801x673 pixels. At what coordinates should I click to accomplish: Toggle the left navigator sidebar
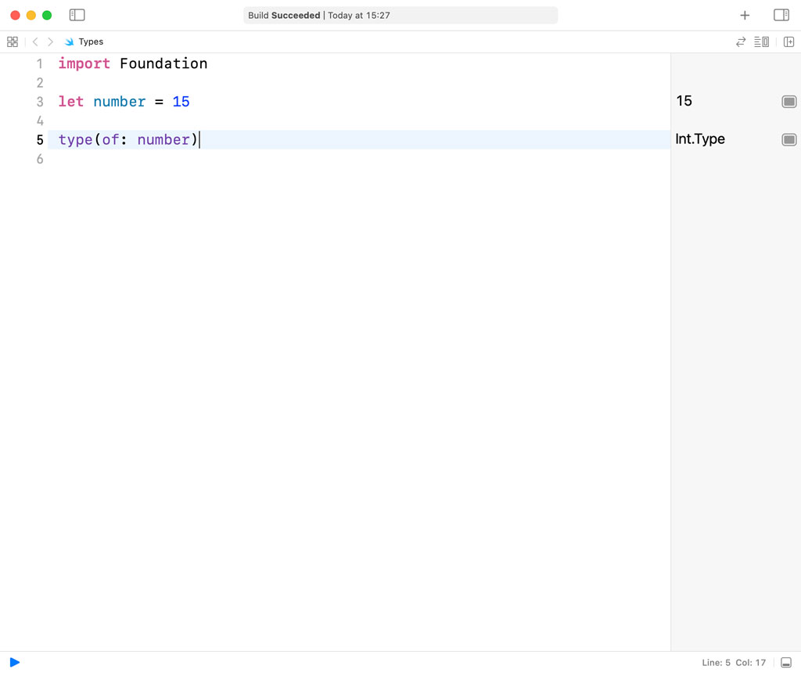(77, 15)
